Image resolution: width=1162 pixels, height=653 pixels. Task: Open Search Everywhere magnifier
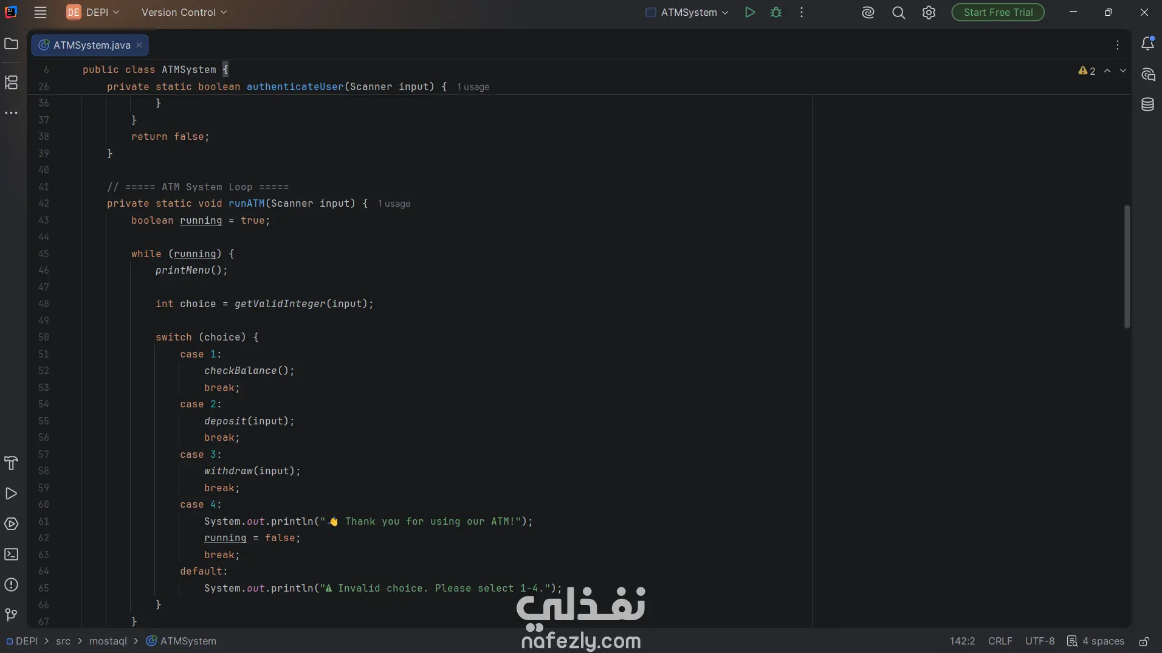(x=898, y=12)
